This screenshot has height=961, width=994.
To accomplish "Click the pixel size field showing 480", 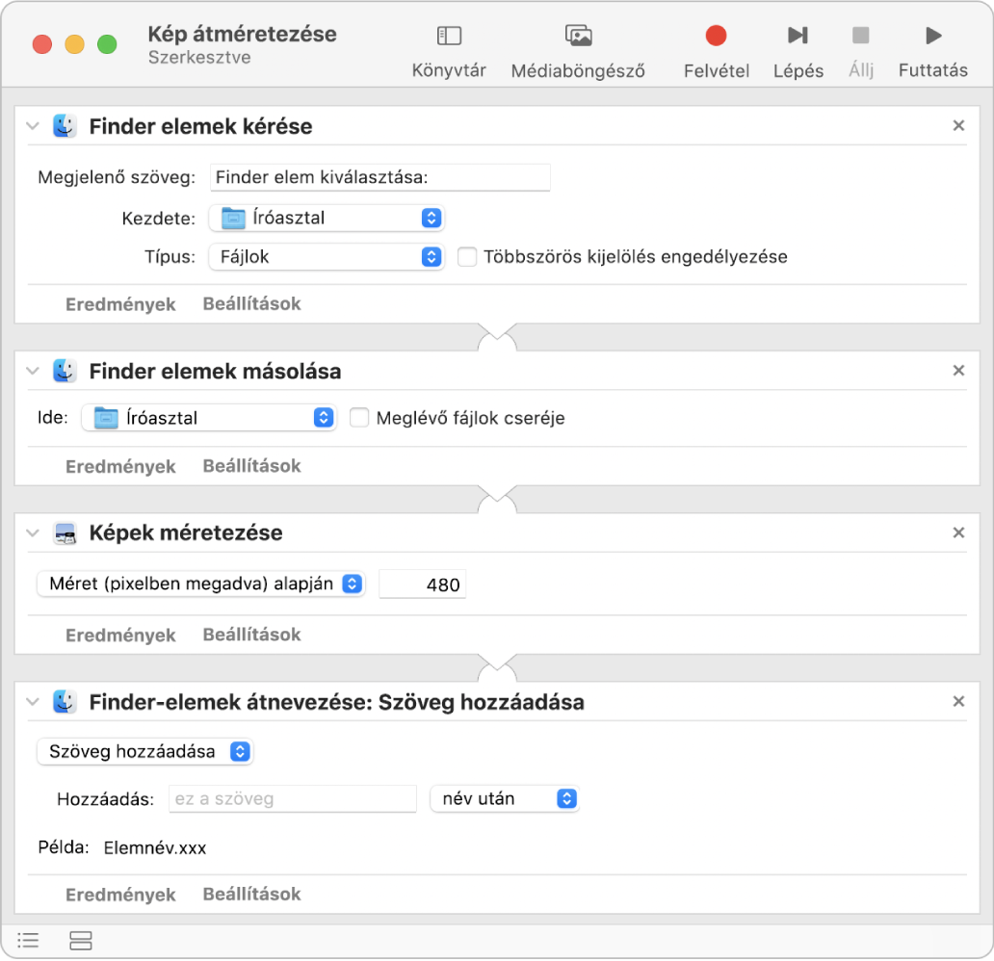I will pos(423,584).
